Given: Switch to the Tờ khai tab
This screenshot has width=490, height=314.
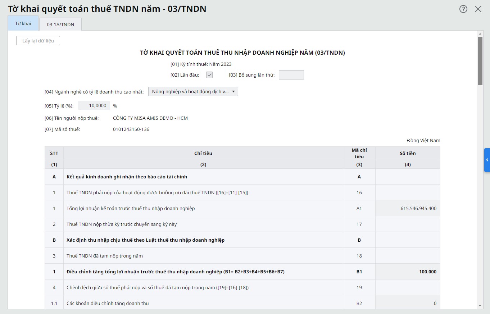Looking at the screenshot, I should pyautogui.click(x=23, y=23).
